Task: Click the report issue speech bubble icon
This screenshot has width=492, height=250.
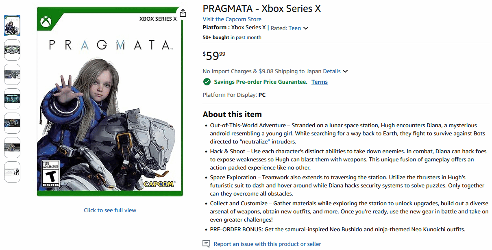Action: pos(207,244)
